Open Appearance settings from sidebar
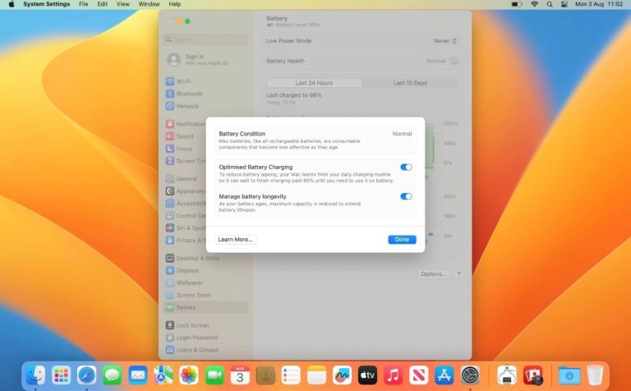Viewport: 631px width, 391px height. click(x=186, y=191)
